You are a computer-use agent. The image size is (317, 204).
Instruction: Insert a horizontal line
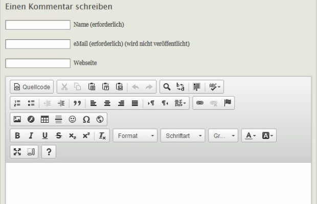tap(59, 119)
